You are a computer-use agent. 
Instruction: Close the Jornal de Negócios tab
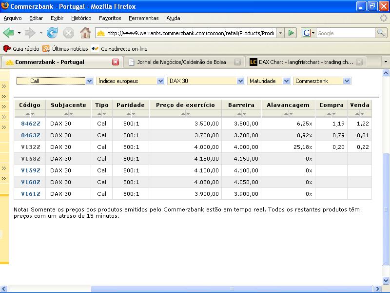pos(237,62)
